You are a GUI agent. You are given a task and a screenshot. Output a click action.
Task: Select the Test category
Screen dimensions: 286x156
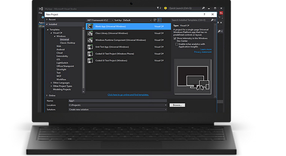tap(58, 73)
